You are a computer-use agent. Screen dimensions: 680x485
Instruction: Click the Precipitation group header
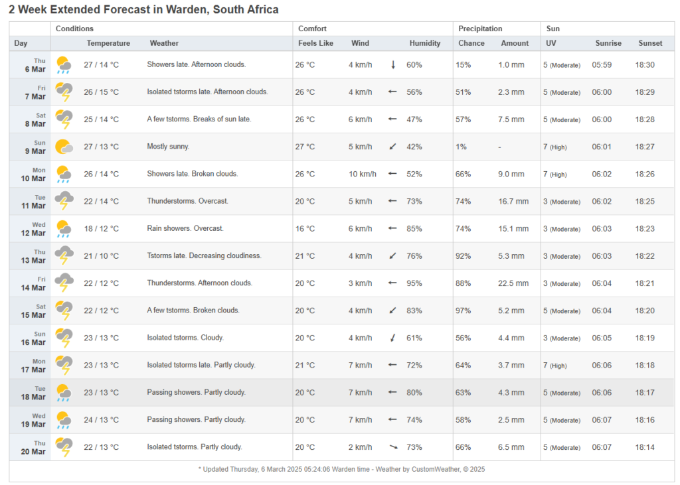tap(480, 29)
